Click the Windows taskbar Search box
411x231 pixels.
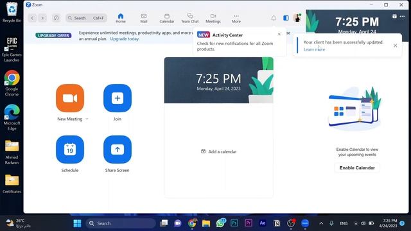121,223
